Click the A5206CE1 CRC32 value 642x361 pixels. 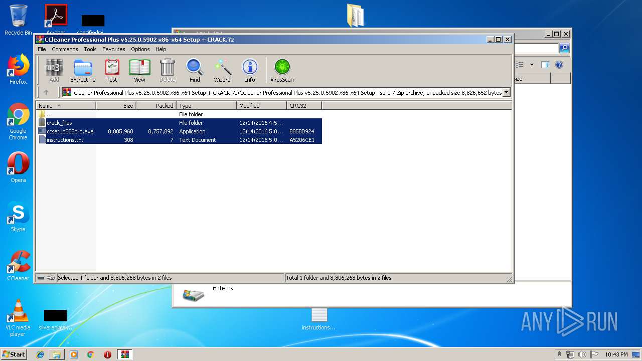pyautogui.click(x=302, y=140)
